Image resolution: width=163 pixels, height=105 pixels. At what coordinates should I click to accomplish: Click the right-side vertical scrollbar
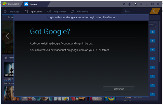[159, 42]
